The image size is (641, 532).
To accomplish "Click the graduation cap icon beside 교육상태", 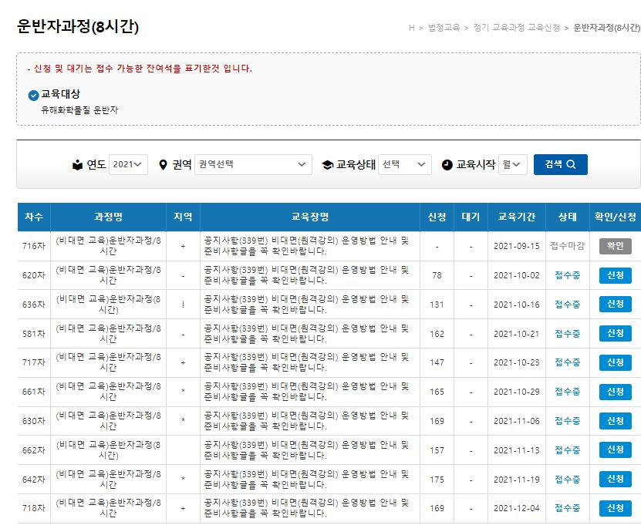I will [328, 165].
